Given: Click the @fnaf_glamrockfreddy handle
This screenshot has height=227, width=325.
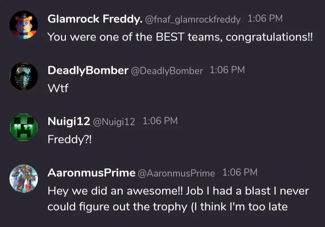Looking at the screenshot, I should (x=193, y=19).
